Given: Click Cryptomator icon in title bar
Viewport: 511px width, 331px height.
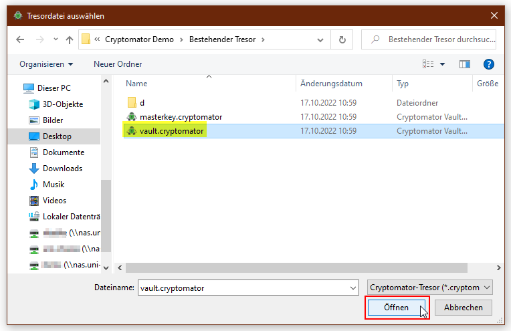Looking at the screenshot, I should tap(18, 15).
